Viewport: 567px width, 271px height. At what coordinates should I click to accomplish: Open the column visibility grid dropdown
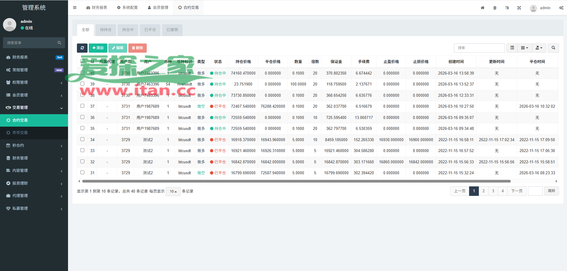[x=524, y=48]
